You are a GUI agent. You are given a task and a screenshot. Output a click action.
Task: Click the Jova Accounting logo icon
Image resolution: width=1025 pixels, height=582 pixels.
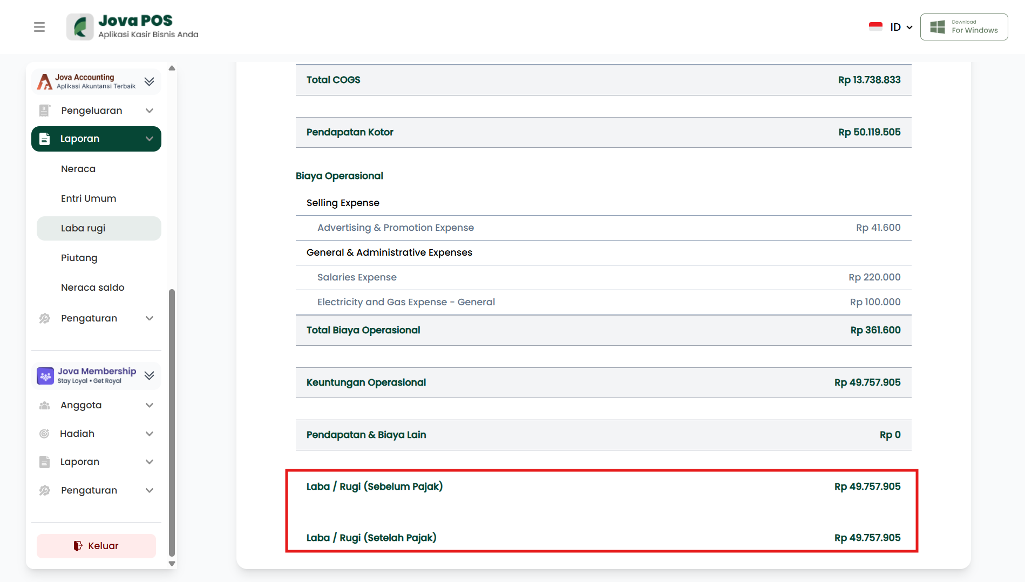tap(44, 81)
